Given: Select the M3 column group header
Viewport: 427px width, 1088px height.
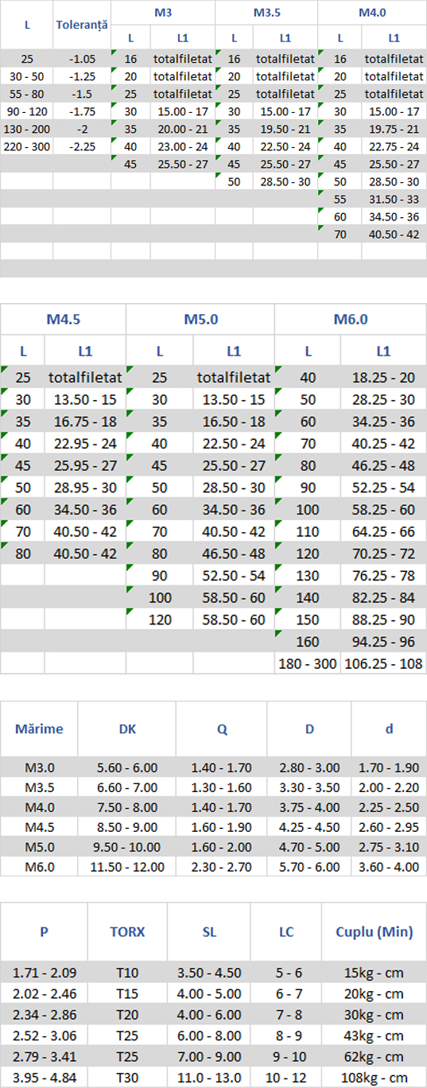Looking at the screenshot, I should point(163,14).
